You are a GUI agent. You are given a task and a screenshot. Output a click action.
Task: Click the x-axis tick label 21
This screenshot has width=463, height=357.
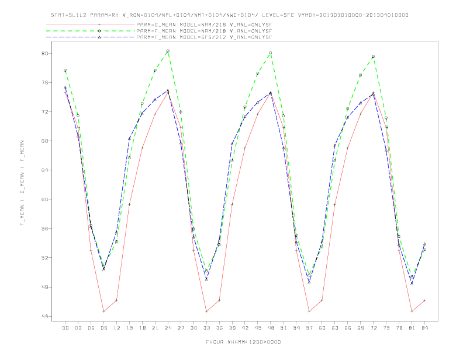155,328
